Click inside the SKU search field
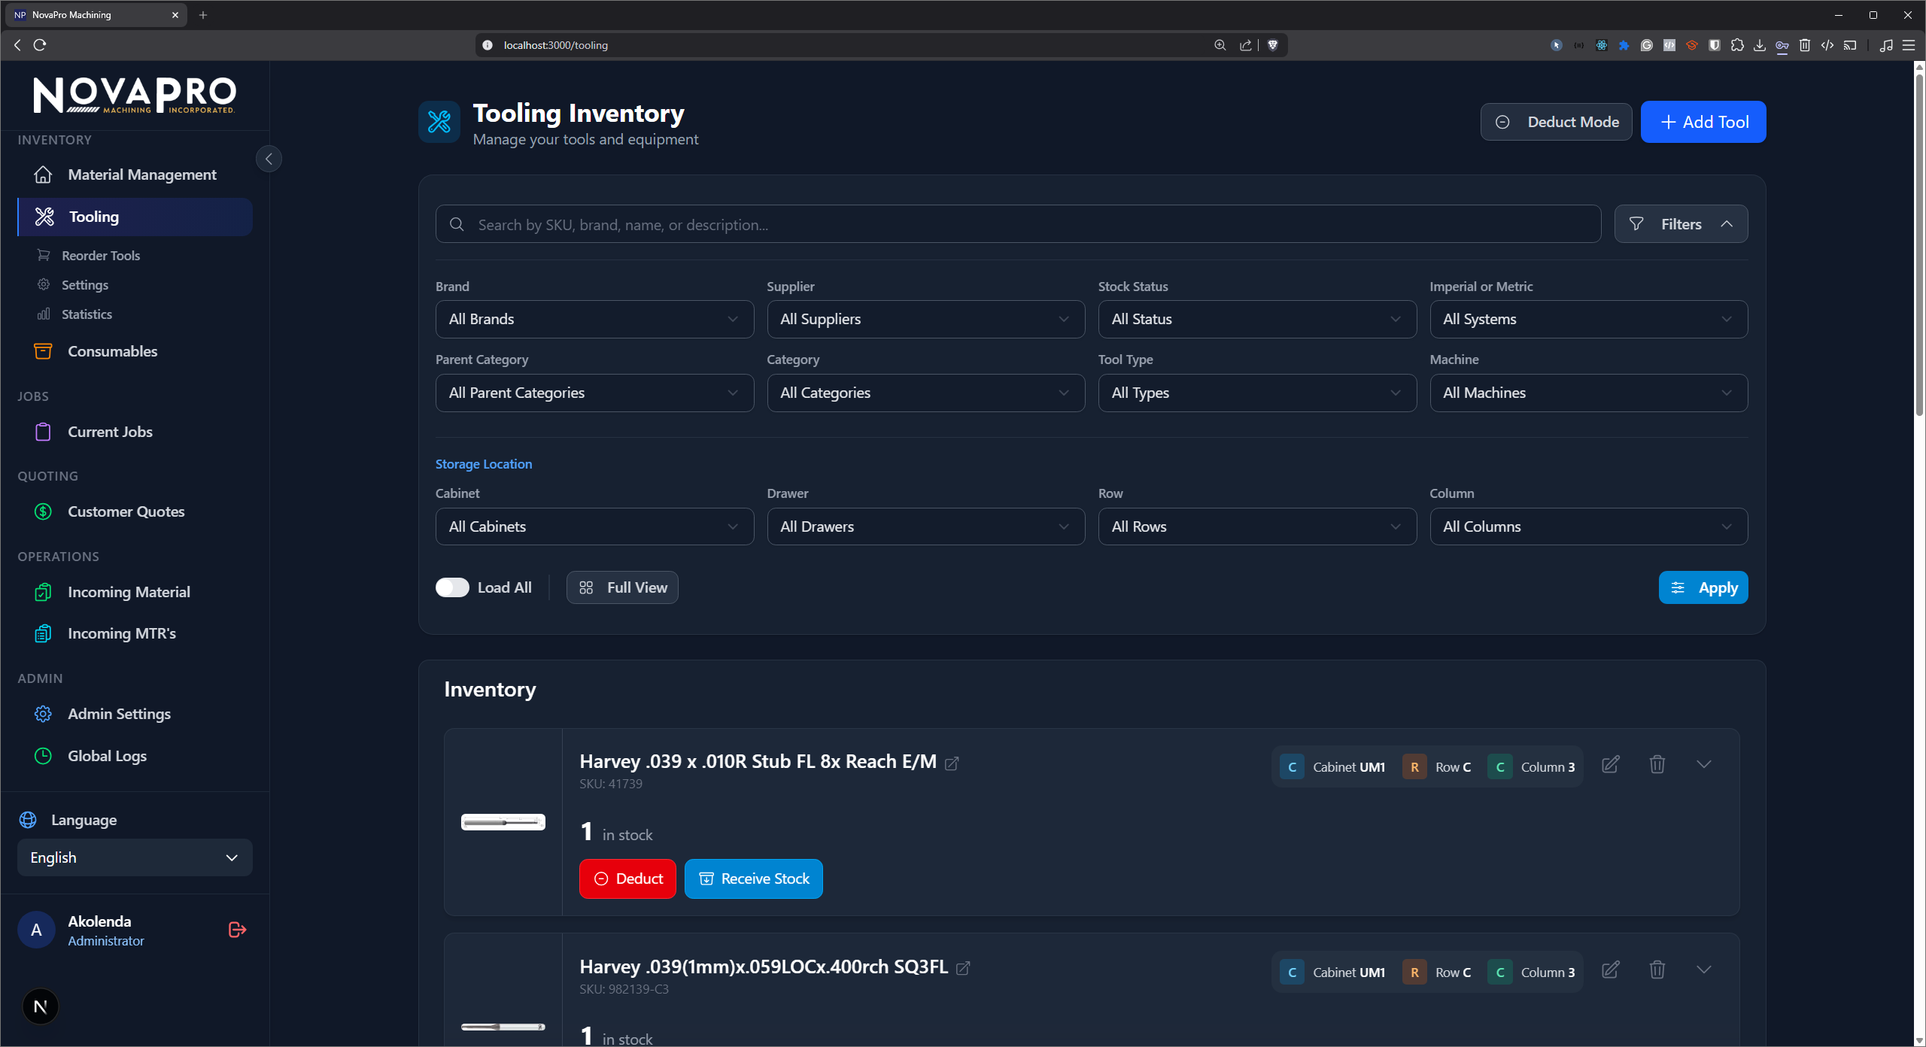Viewport: 1926px width, 1047px height. [903, 223]
